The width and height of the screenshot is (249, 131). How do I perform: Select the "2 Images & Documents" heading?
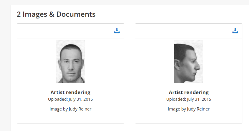pyautogui.click(x=56, y=14)
